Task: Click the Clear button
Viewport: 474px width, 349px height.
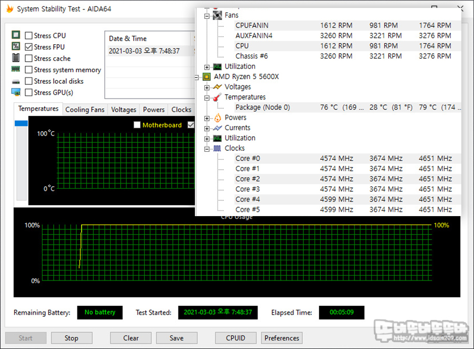Action: coord(131,338)
